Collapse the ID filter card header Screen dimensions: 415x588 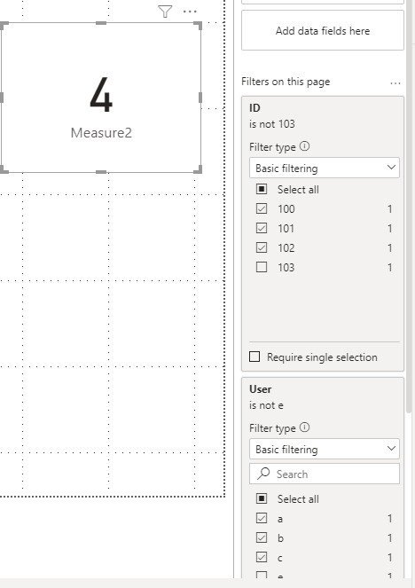[x=323, y=107]
